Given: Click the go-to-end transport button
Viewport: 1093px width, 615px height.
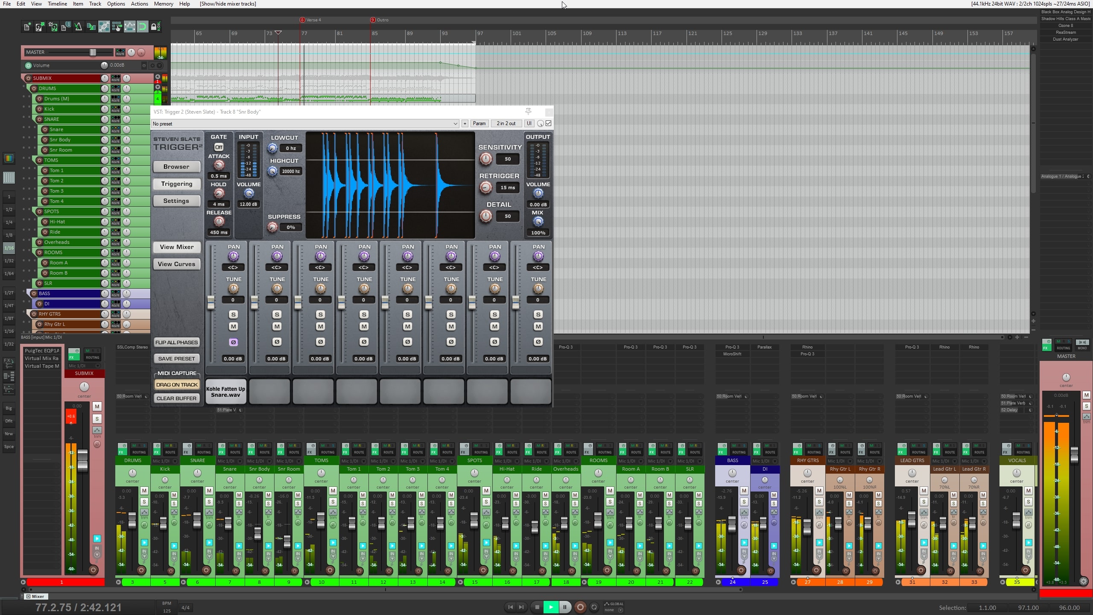Looking at the screenshot, I should pyautogui.click(x=521, y=607).
